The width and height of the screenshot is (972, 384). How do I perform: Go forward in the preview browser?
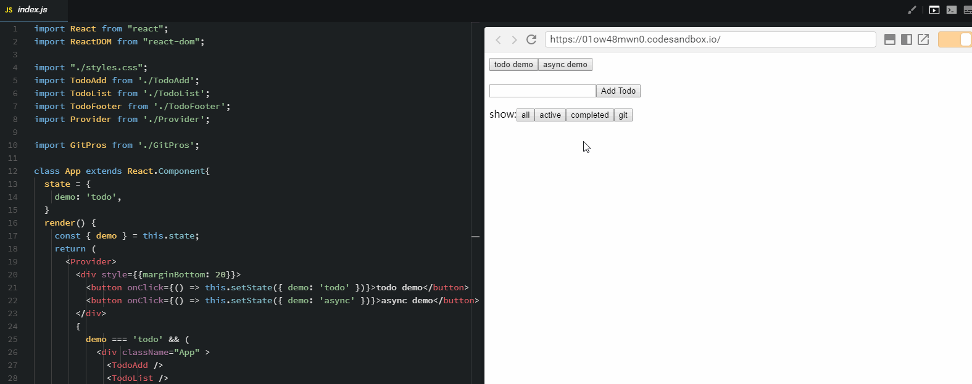coord(514,39)
